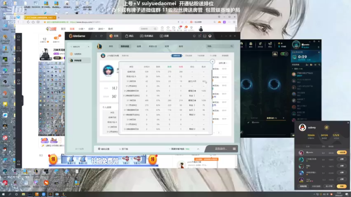Expand the server selection chevron
The width and height of the screenshot is (351, 197).
point(198,149)
